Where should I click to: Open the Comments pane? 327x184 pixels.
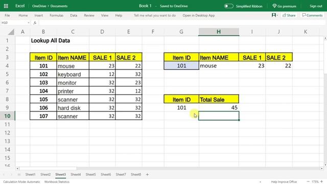click(x=312, y=15)
